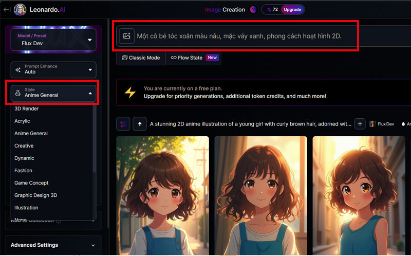Expand the Advanced Settings section
The height and width of the screenshot is (256, 411).
53,245
